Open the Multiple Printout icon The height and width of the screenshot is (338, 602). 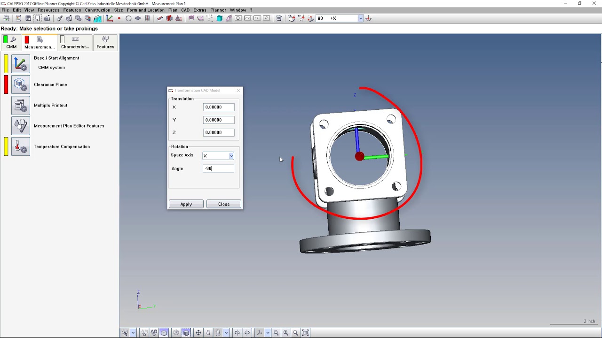20,105
